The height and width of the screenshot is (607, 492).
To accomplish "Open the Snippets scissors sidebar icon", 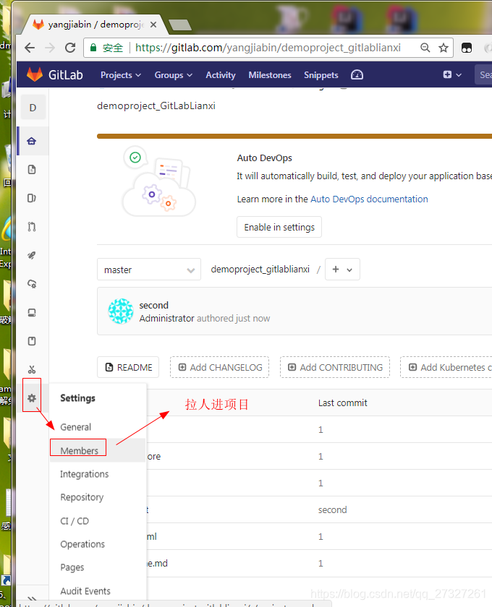I will point(32,370).
